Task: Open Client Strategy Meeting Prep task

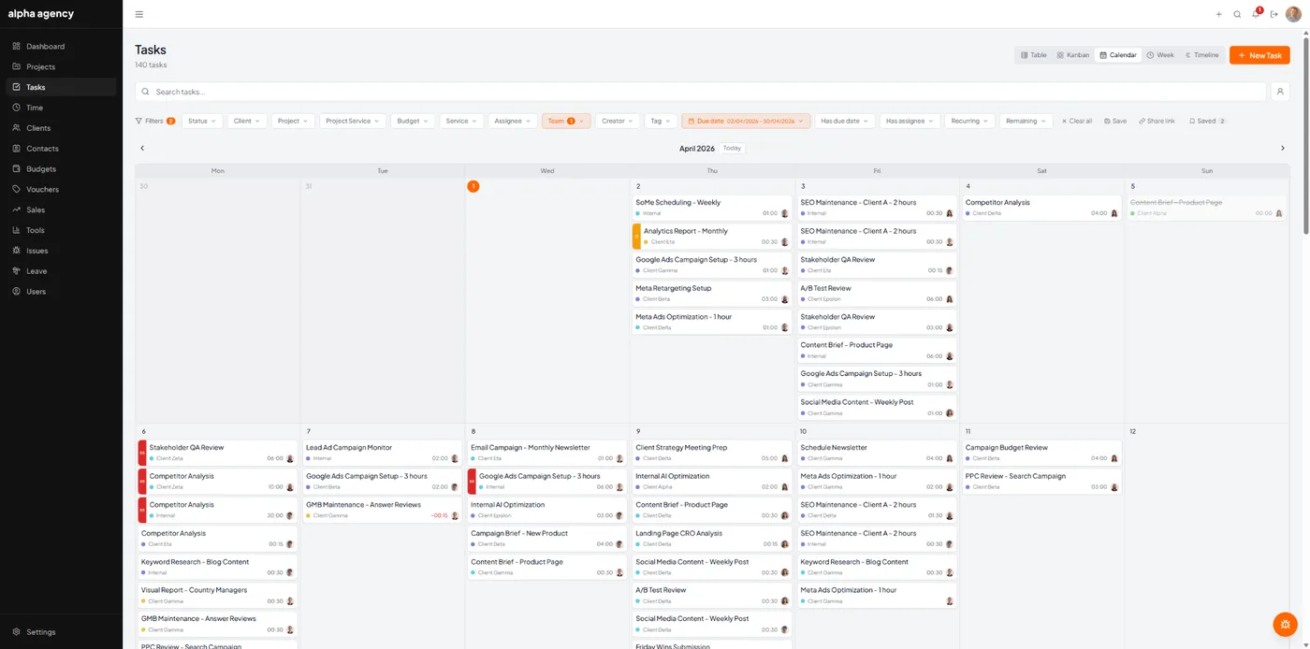Action: pyautogui.click(x=711, y=453)
